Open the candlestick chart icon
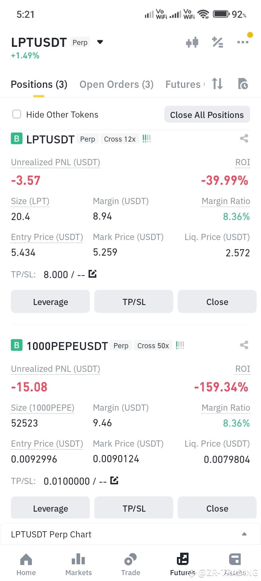 pyautogui.click(x=192, y=42)
